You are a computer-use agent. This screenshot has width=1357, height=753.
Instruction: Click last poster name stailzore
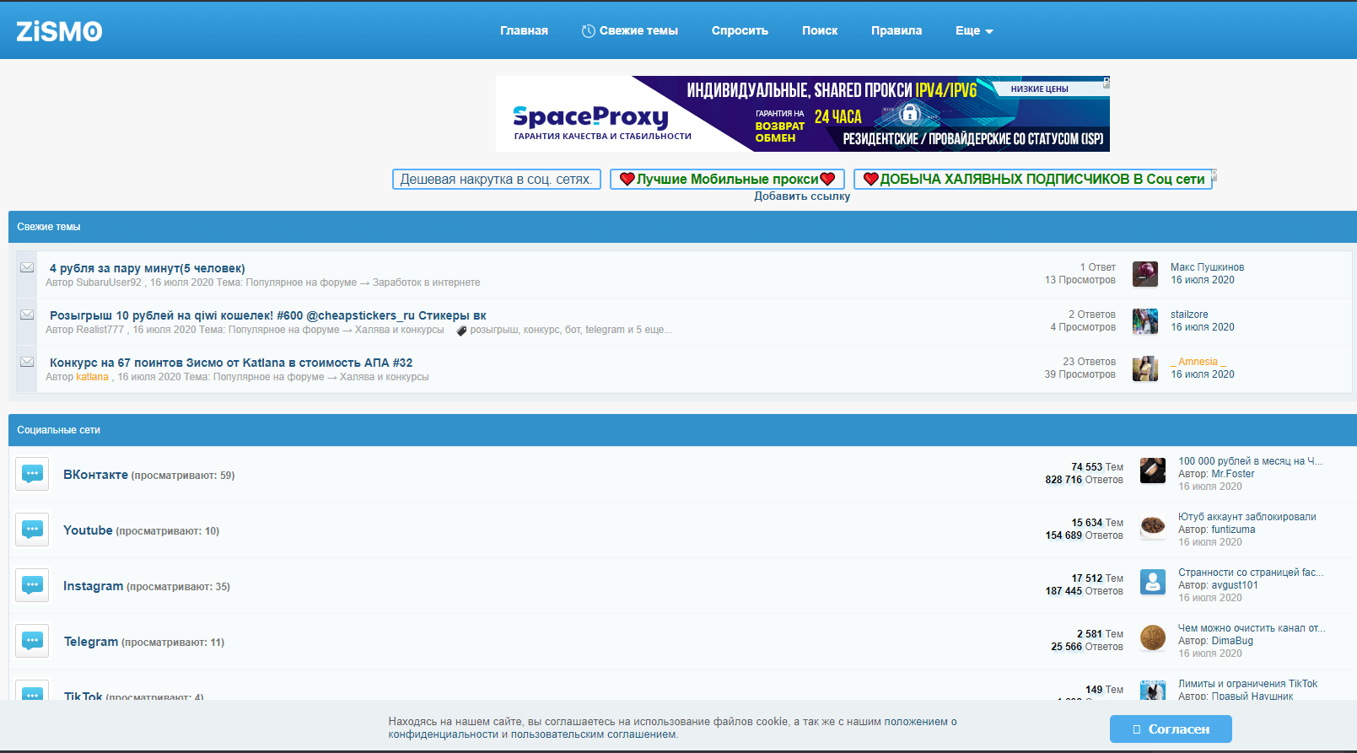tap(1189, 315)
